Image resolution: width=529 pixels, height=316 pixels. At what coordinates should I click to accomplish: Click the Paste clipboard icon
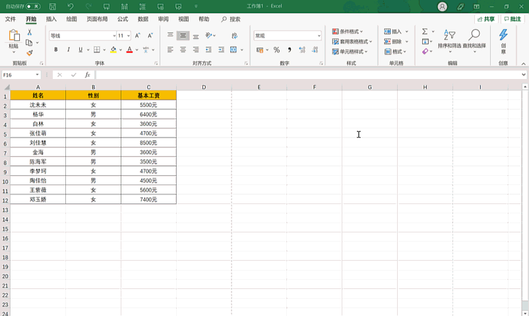point(14,36)
